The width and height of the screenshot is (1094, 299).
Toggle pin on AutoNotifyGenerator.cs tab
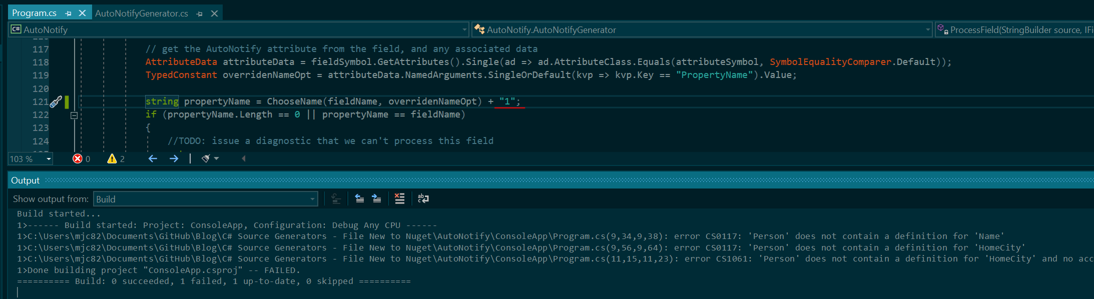(200, 14)
